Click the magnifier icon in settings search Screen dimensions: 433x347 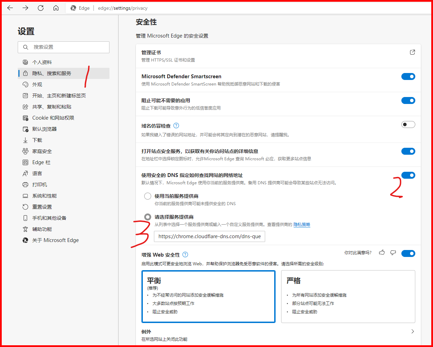click(x=26, y=47)
